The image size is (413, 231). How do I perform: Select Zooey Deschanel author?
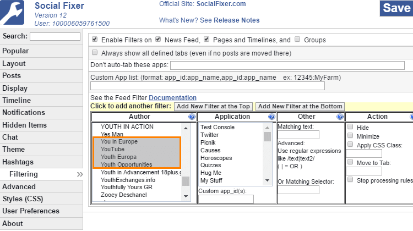tap(123, 195)
